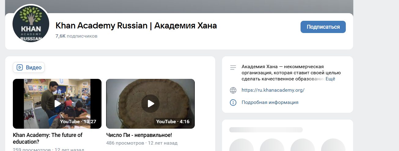
Task: Click the pie video thumbnail
Action: click(x=150, y=104)
